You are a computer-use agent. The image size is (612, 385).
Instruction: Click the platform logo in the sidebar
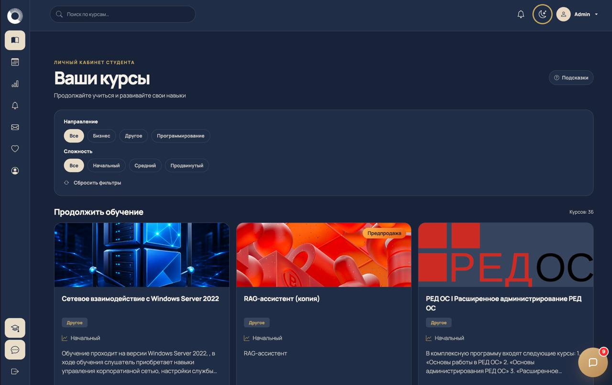[15, 16]
